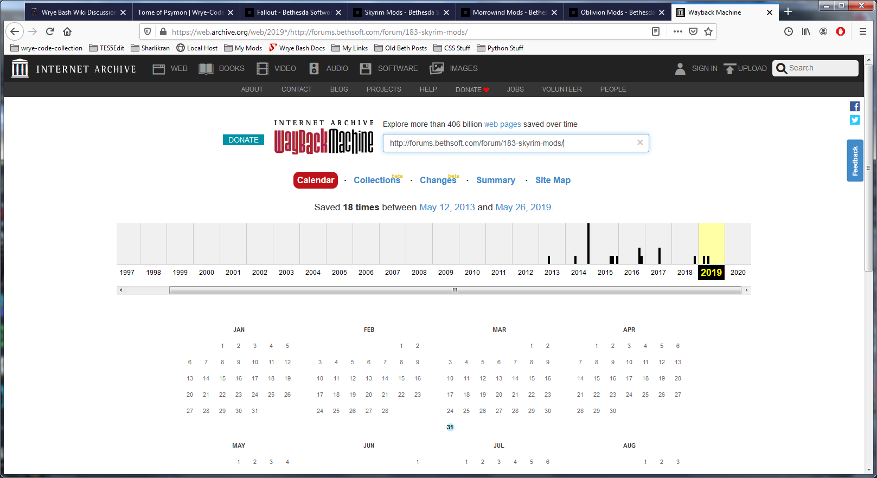Open the page actions three-dot menu
877x478 pixels.
677,31
